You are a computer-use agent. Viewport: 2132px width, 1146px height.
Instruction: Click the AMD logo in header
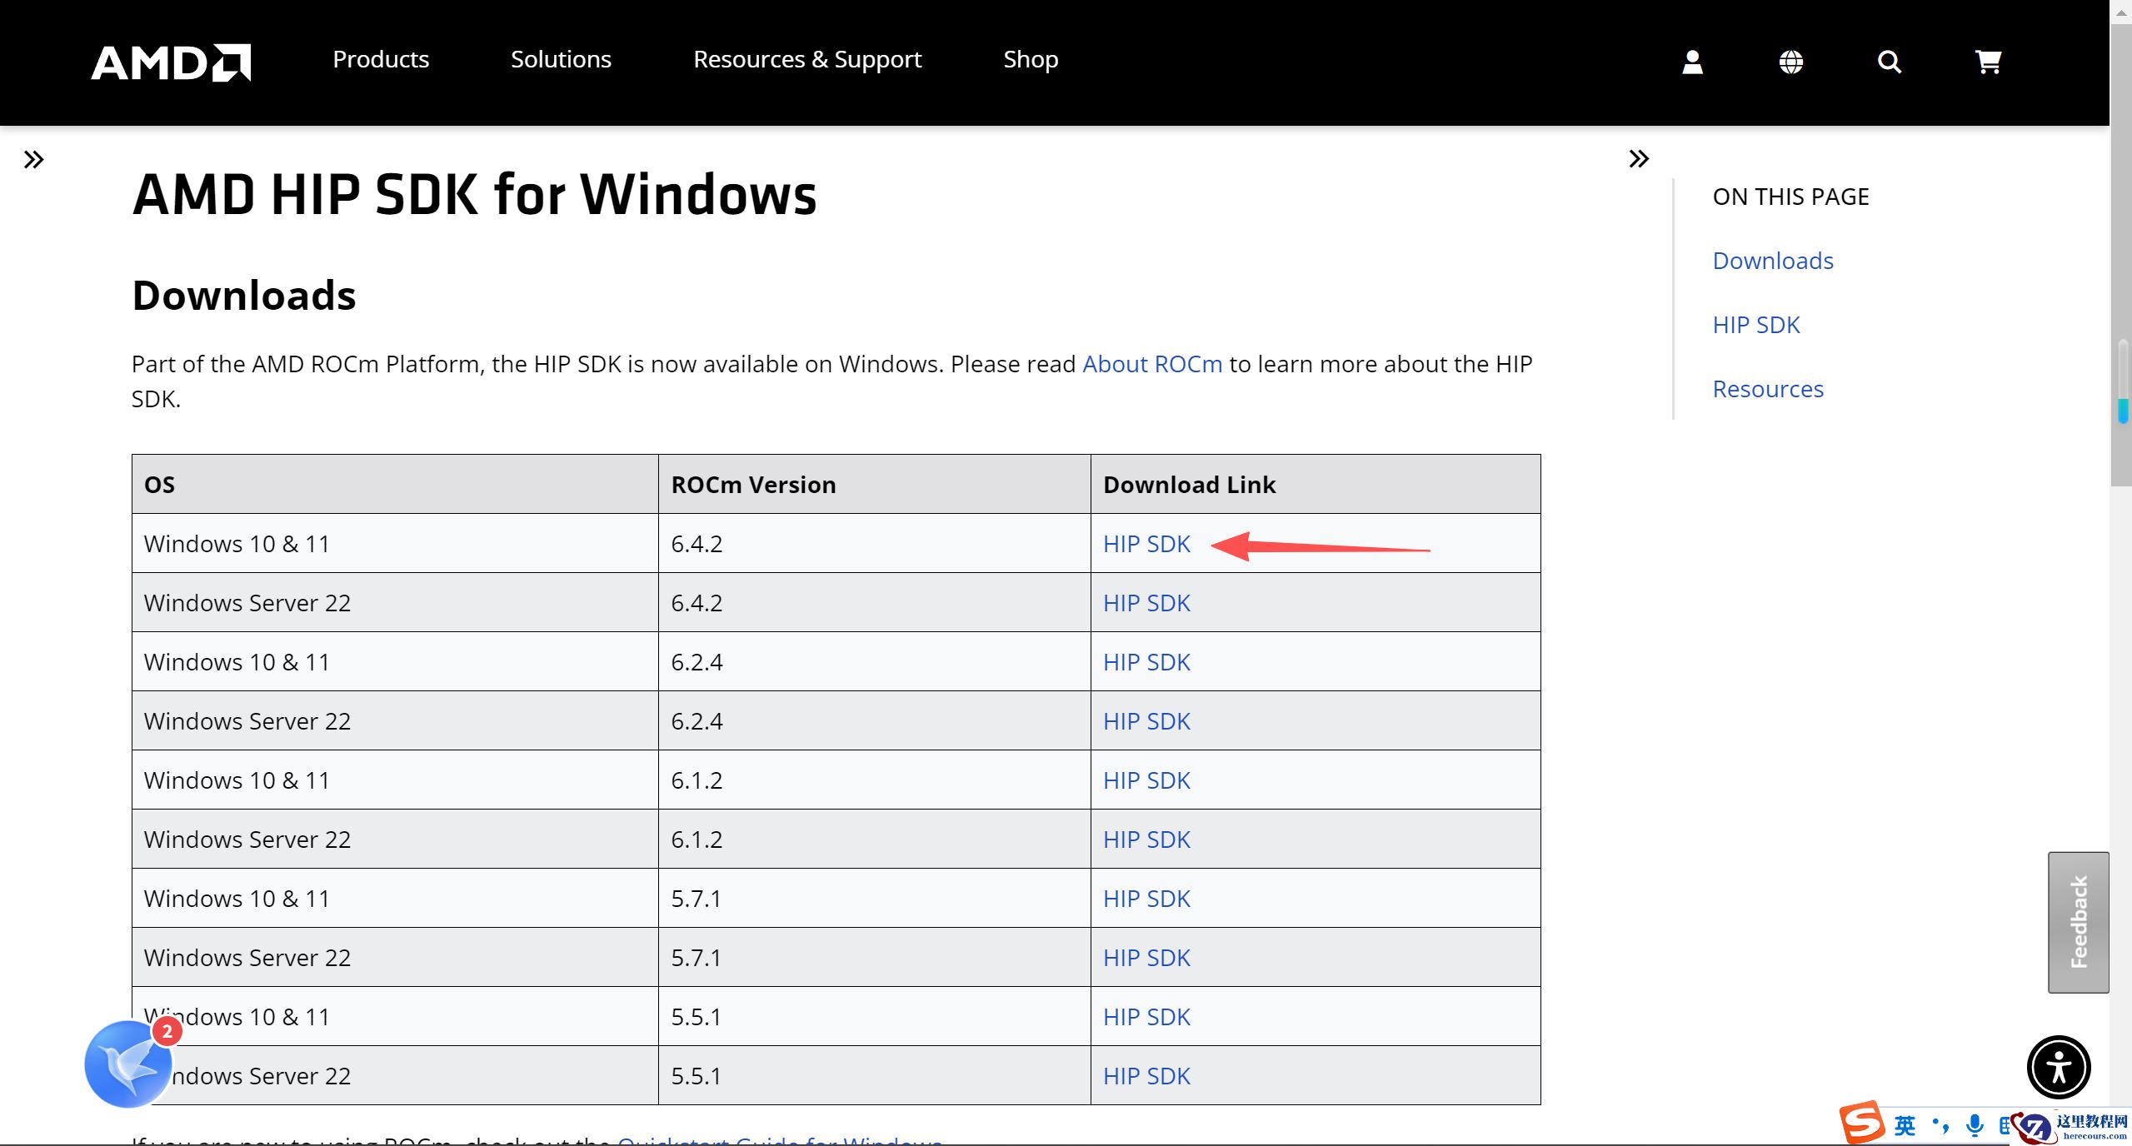(171, 62)
